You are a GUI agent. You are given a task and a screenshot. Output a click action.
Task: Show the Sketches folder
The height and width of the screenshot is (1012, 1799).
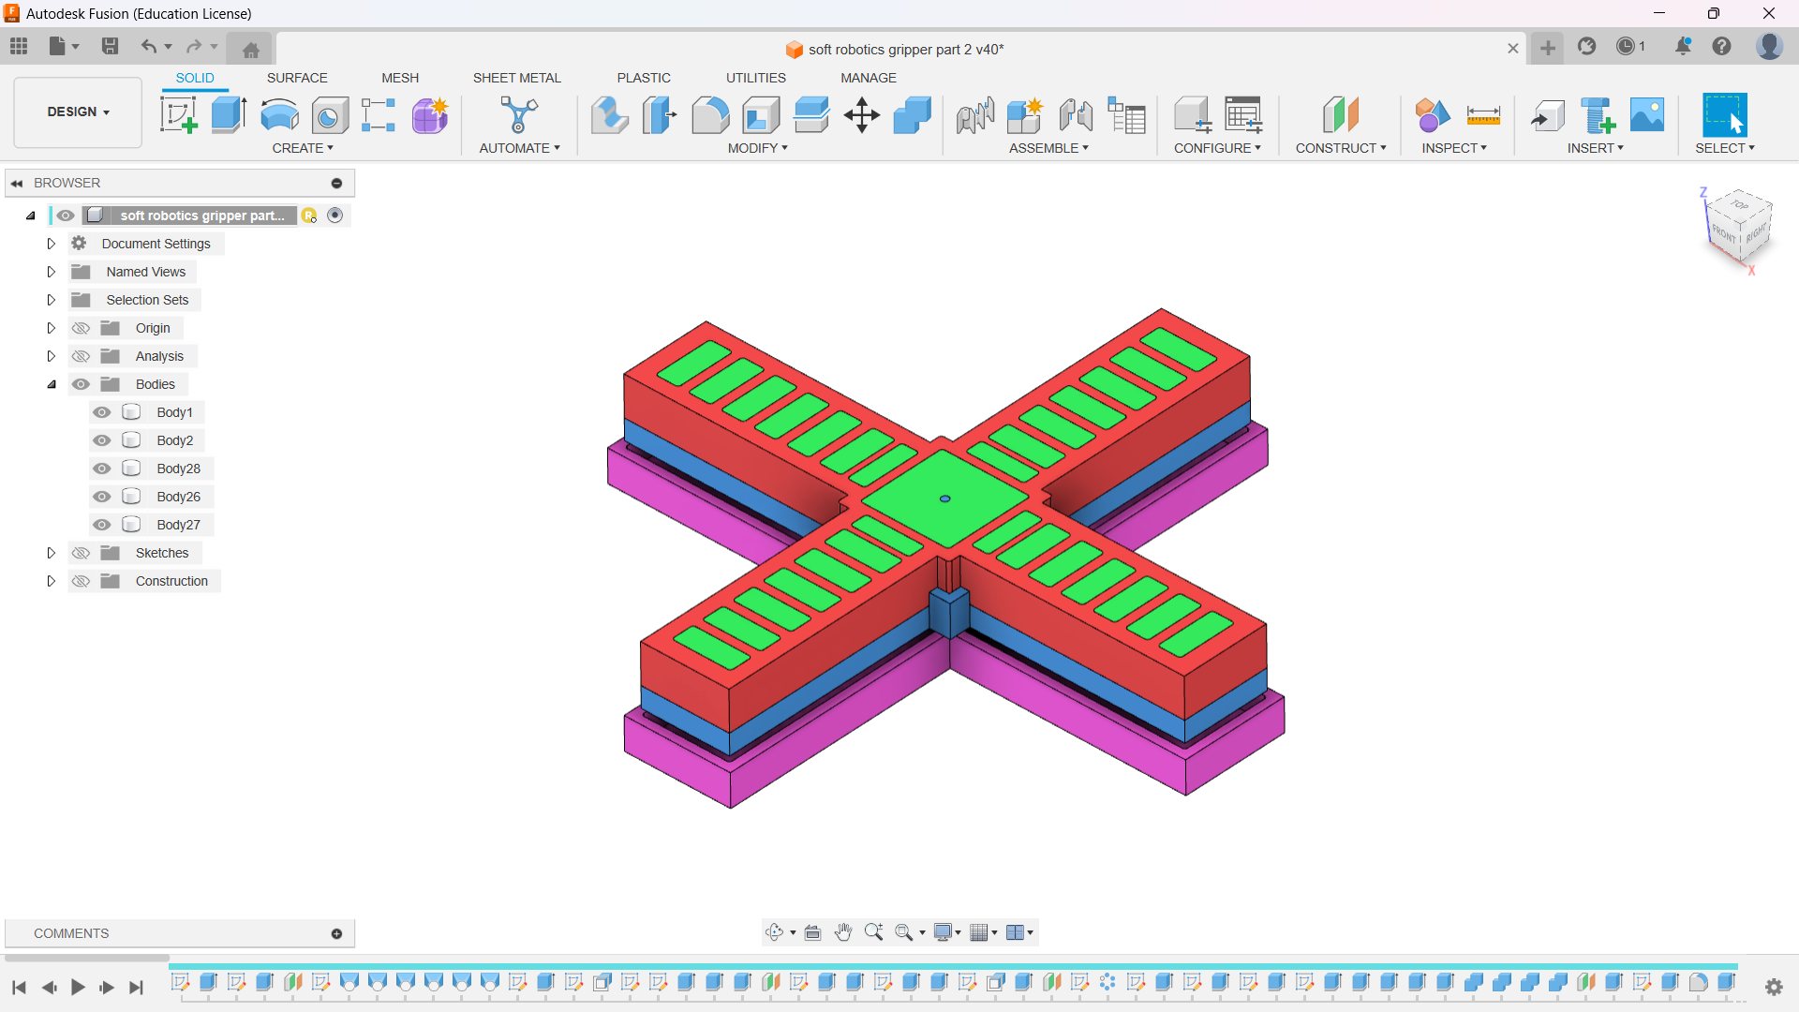82,553
